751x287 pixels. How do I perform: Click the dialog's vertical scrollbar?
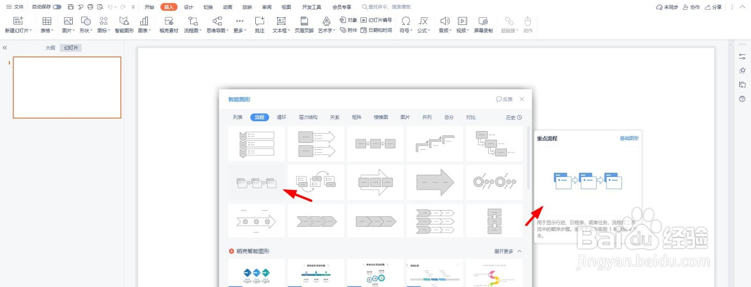[529, 157]
